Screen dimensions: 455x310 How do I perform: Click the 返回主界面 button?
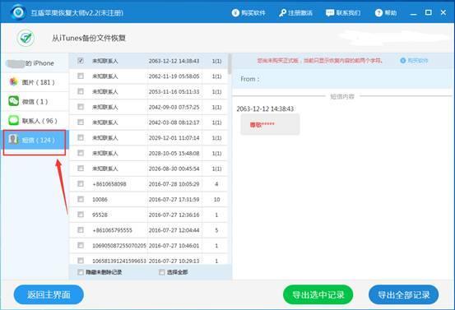click(x=49, y=294)
